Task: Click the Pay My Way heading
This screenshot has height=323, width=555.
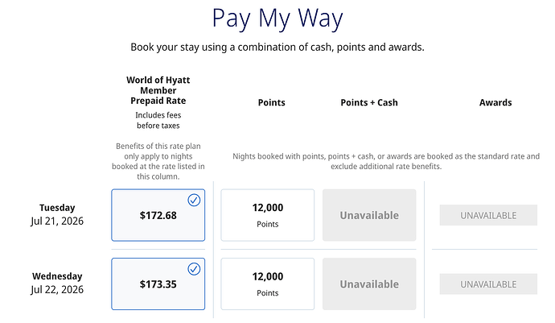Action: [x=277, y=18]
